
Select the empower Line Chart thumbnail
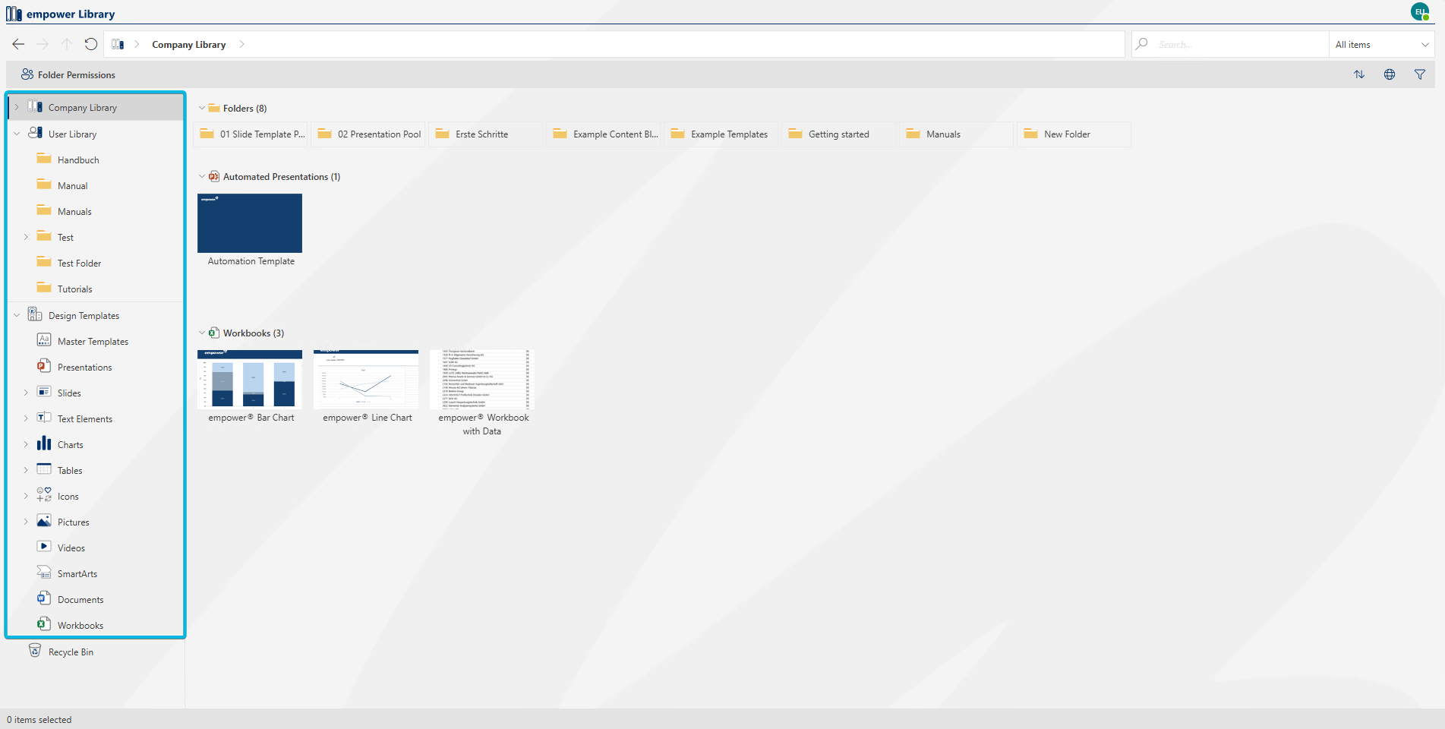[x=366, y=380]
